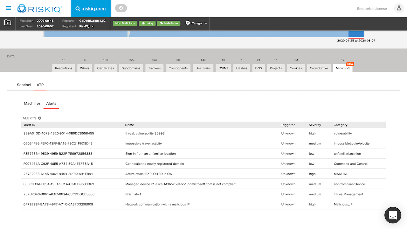Click the project folder icon with 8
The height and width of the screenshot is (229, 407).
[8, 23]
